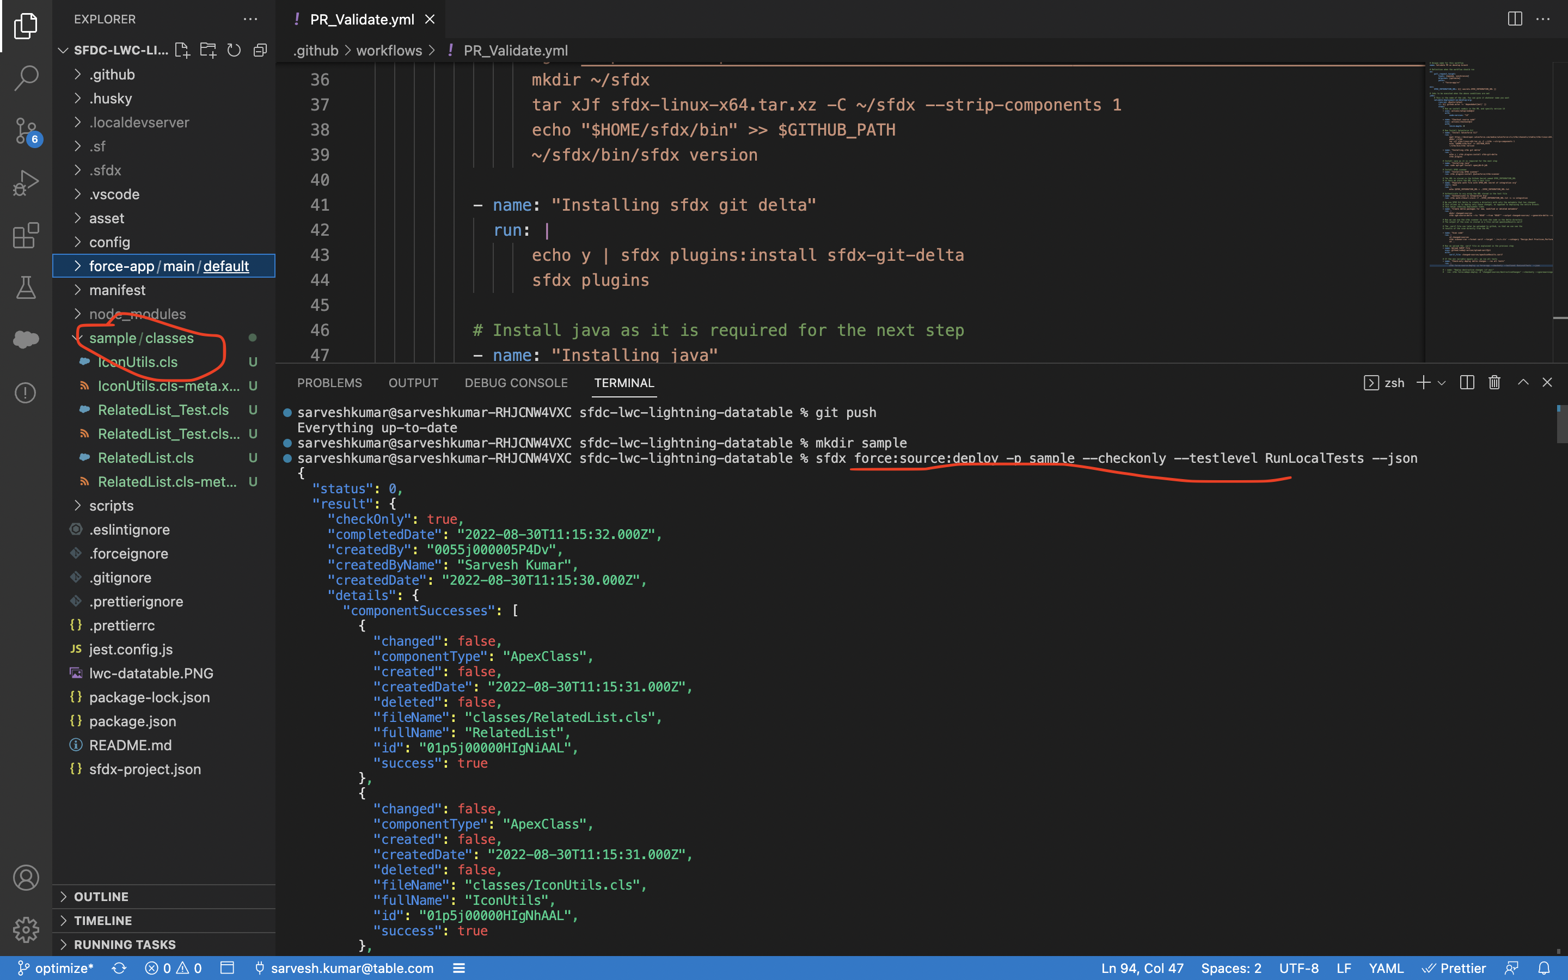Open the Search view in the activity bar

click(x=25, y=77)
